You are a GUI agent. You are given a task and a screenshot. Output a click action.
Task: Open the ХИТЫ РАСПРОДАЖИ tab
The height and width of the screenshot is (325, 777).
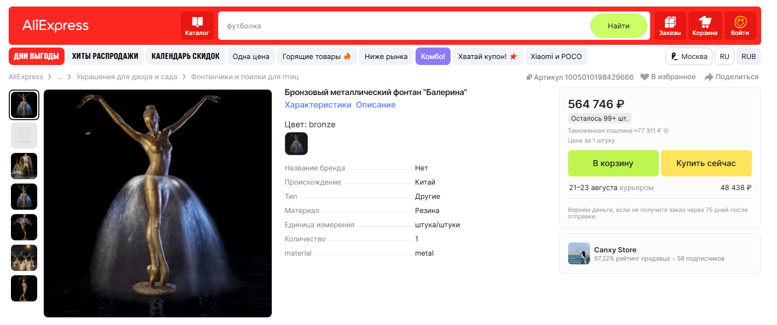(105, 56)
